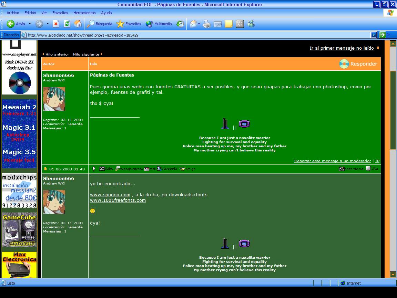Open the Ayuda menu
Screen dimensions: 397x298
click(x=106, y=13)
